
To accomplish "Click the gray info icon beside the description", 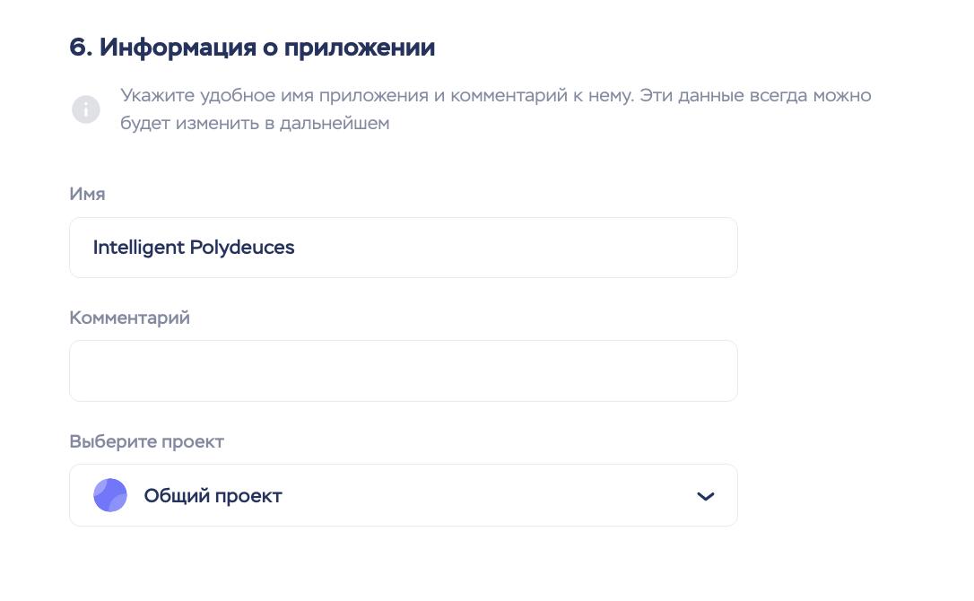I will point(86,109).
